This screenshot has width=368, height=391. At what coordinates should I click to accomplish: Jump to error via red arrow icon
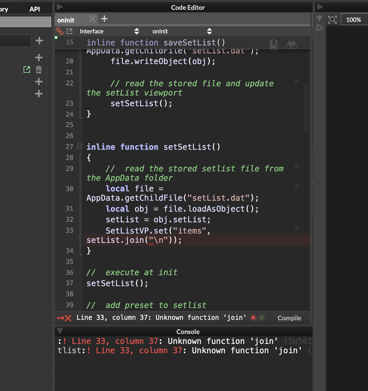point(64,318)
